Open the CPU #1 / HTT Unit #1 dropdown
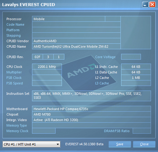The height and width of the screenshot is (152, 158). (x=31, y=144)
